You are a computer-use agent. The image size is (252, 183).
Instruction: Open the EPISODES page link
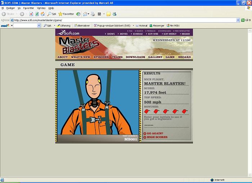coord(101,57)
